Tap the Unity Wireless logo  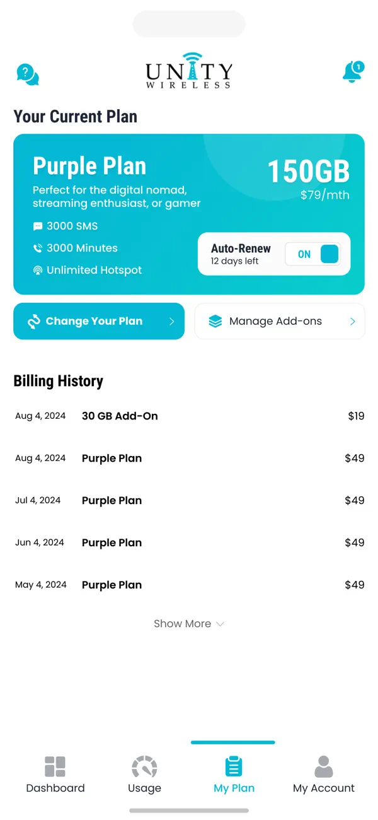[x=189, y=71]
